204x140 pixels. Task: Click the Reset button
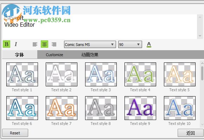15,133
